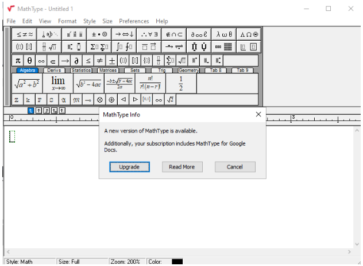The width and height of the screenshot is (363, 266).
Task: Insert a curly braces template from the small bar
Action: (146, 61)
